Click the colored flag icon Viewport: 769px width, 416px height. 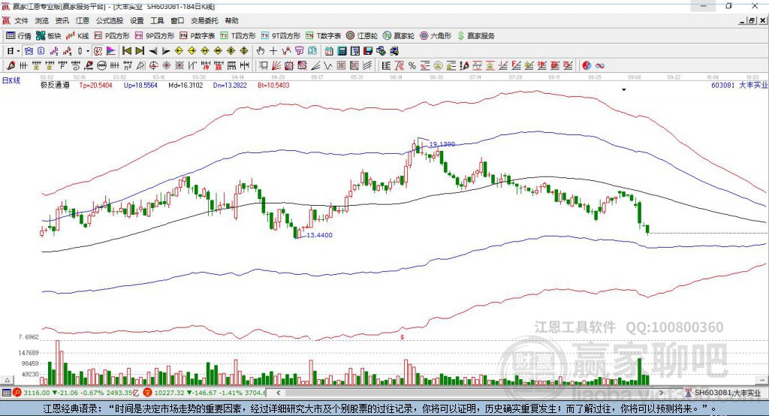[111, 51]
